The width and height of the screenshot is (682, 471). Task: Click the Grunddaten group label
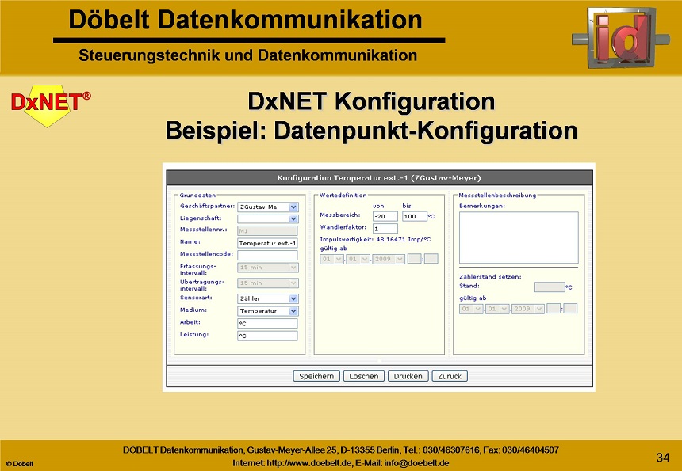[198, 196]
